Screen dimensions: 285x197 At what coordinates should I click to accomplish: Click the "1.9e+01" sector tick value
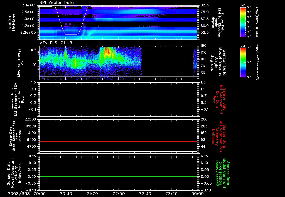tap(29, 19)
